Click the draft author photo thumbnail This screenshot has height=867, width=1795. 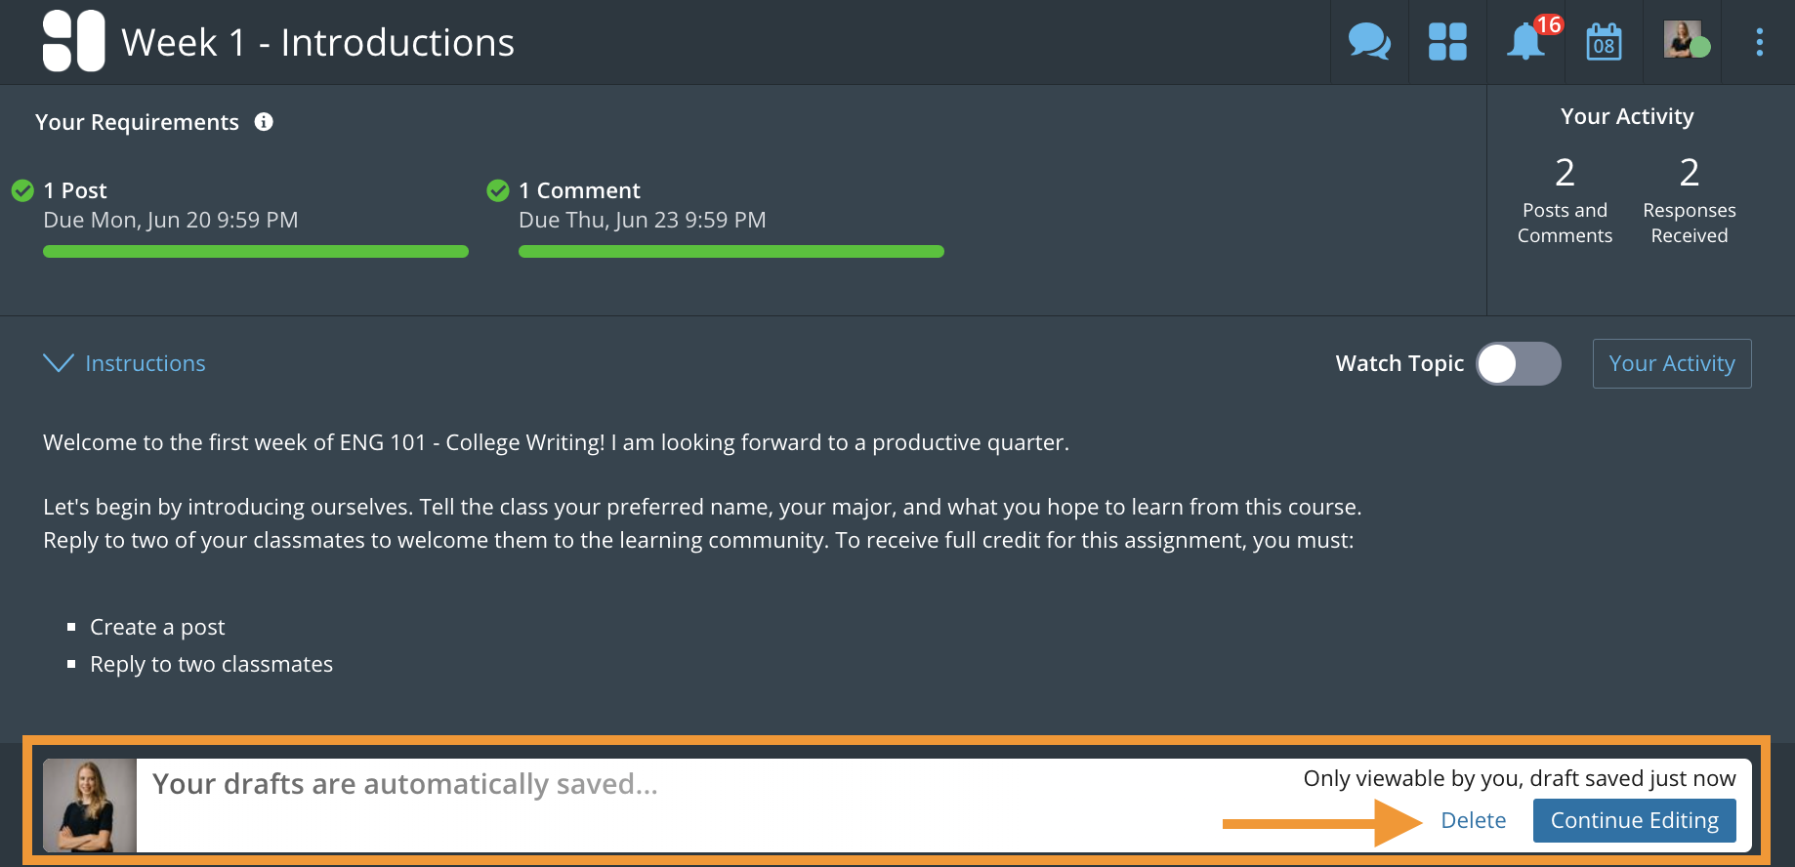[x=90, y=805]
